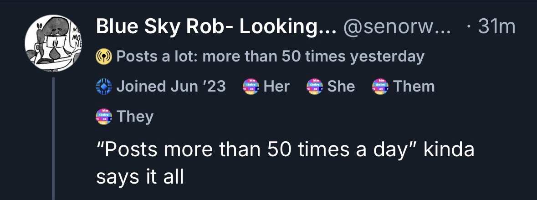Click the pronoun badge icon beside Her
The height and width of the screenshot is (200, 537).
[x=250, y=86]
